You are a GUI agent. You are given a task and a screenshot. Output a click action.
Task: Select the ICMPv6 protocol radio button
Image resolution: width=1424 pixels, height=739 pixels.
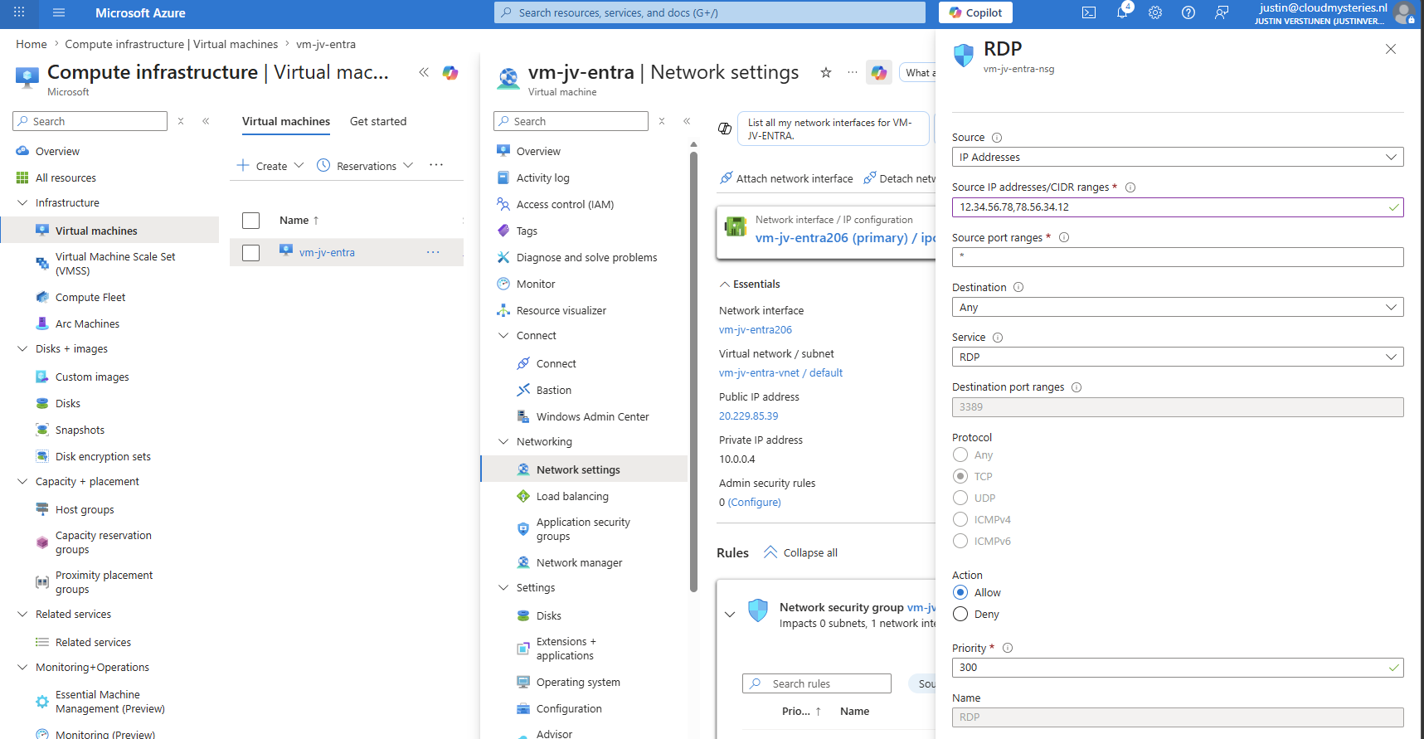pyautogui.click(x=960, y=541)
